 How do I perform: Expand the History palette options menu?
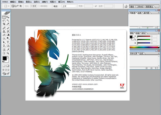coord(159,53)
